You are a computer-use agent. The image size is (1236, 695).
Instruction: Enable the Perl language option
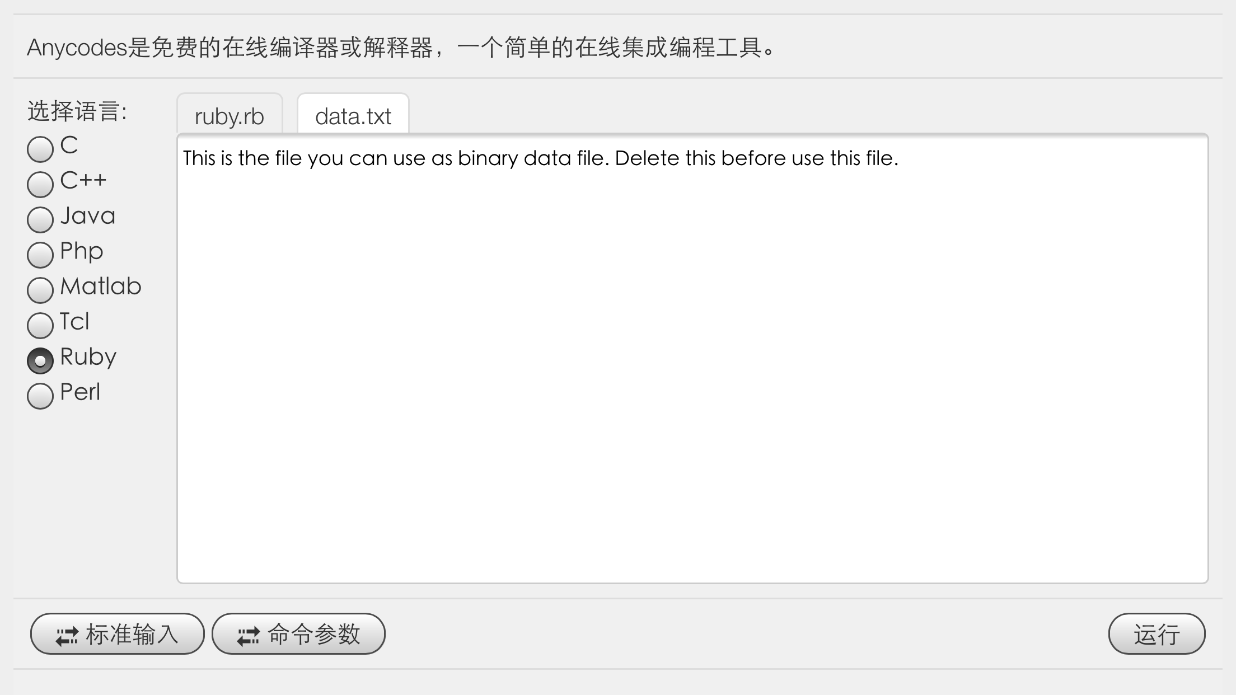[x=41, y=396]
